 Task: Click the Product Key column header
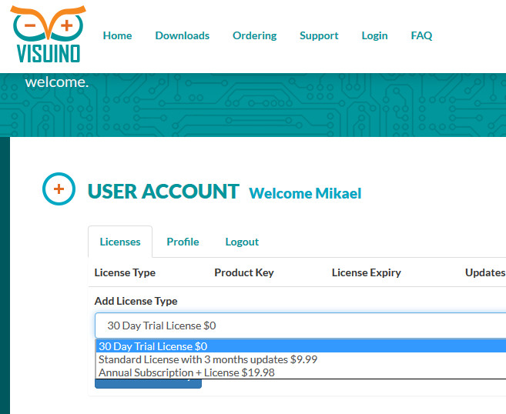click(244, 272)
